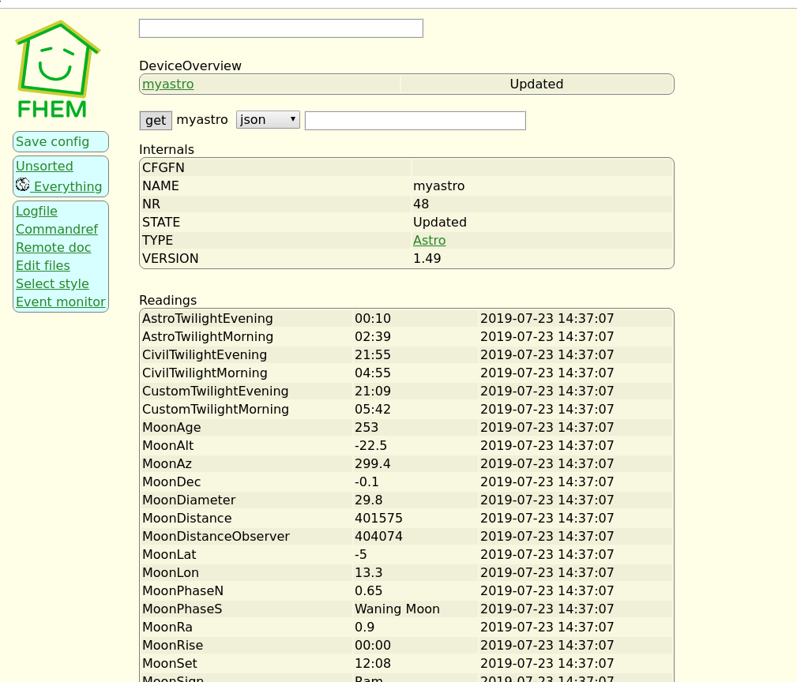Click the command input field at top
Image resolution: width=797 pixels, height=682 pixels.
[x=280, y=28]
